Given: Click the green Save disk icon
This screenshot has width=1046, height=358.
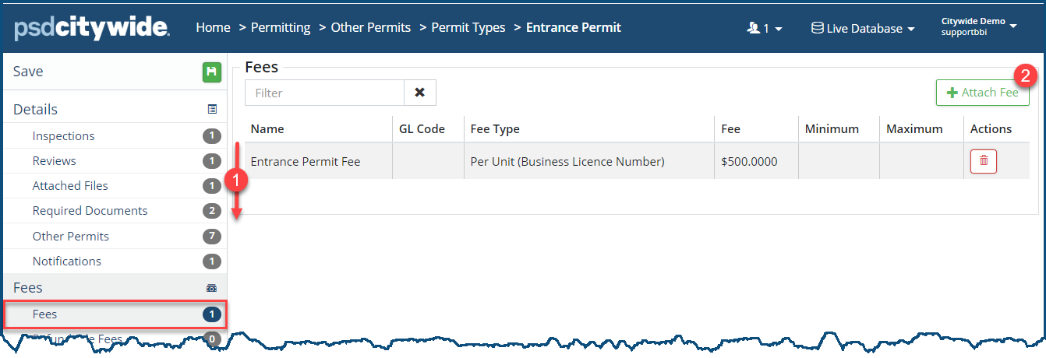Looking at the screenshot, I should pyautogui.click(x=212, y=72).
